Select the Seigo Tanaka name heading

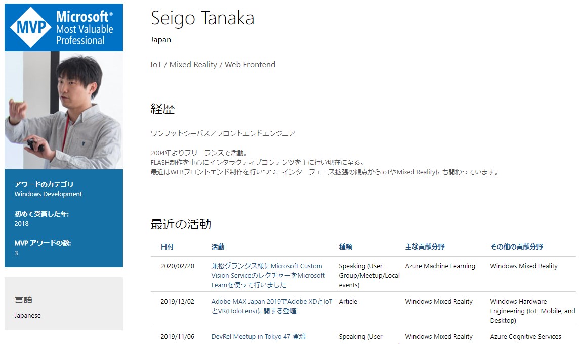point(203,18)
